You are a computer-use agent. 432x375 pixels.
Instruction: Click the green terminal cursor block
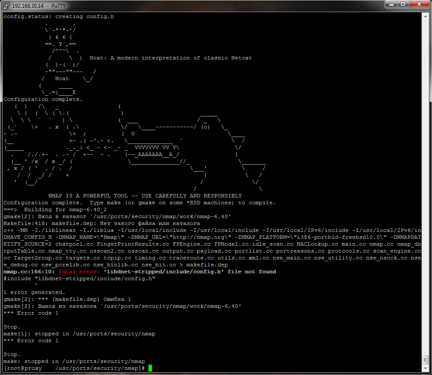coord(150,368)
